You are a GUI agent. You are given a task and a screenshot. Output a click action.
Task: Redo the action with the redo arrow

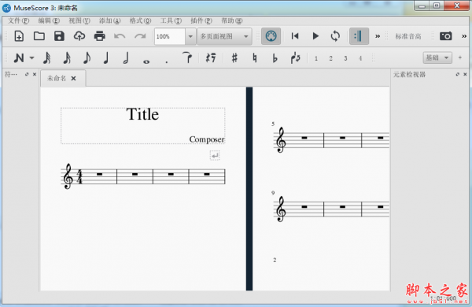pos(140,36)
